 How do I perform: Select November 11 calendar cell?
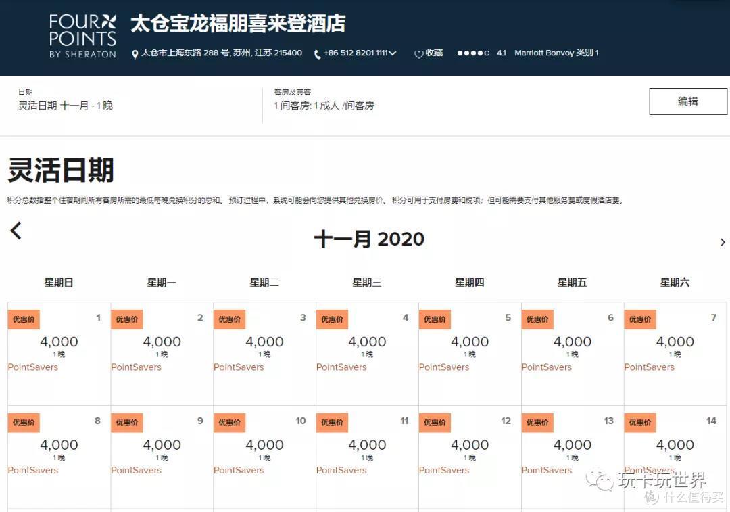click(x=367, y=457)
